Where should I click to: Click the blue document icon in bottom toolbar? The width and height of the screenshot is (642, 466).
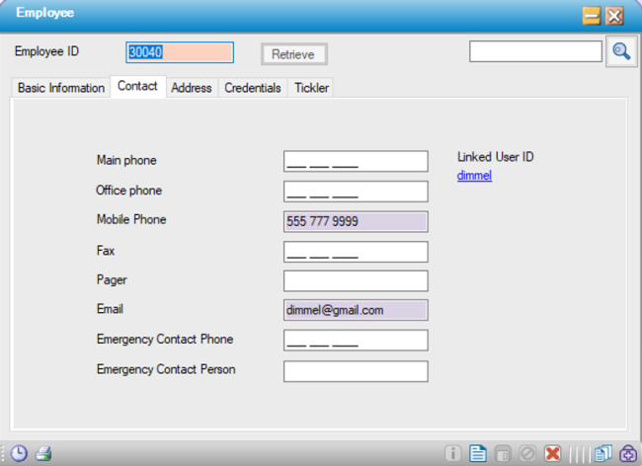point(478,454)
